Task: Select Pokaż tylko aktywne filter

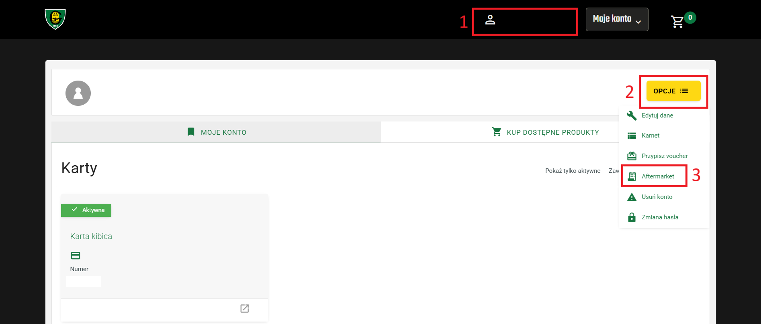Action: click(573, 171)
